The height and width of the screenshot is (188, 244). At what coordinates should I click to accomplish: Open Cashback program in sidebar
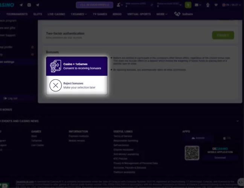[x=8, y=21]
